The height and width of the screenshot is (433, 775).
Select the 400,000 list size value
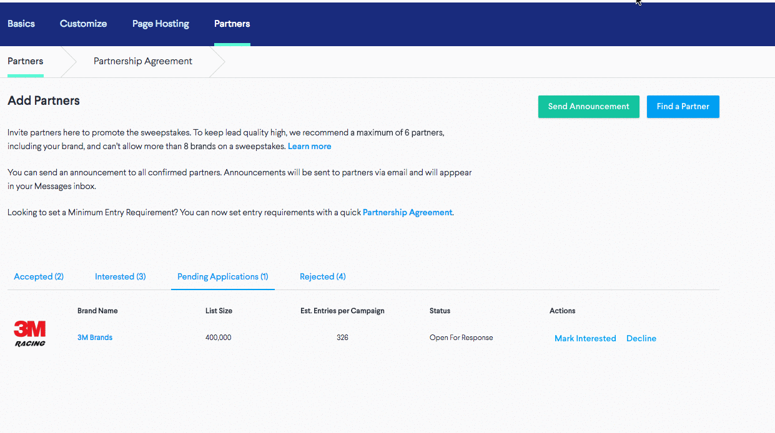[219, 338]
